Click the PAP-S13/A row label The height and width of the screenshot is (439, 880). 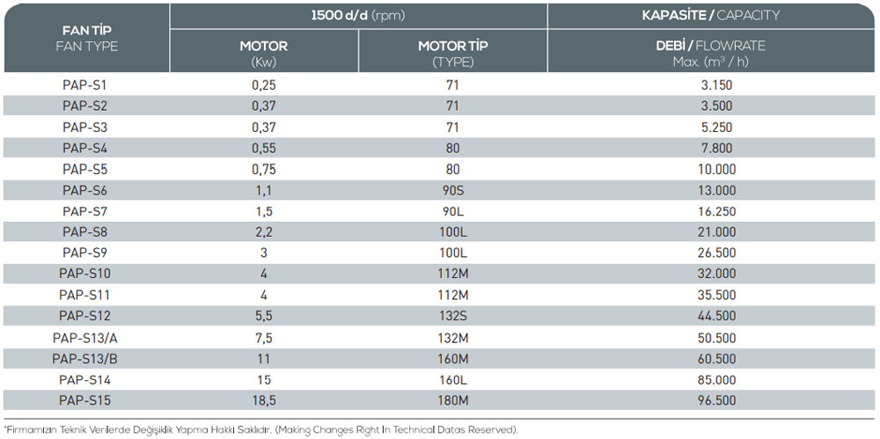pos(84,337)
